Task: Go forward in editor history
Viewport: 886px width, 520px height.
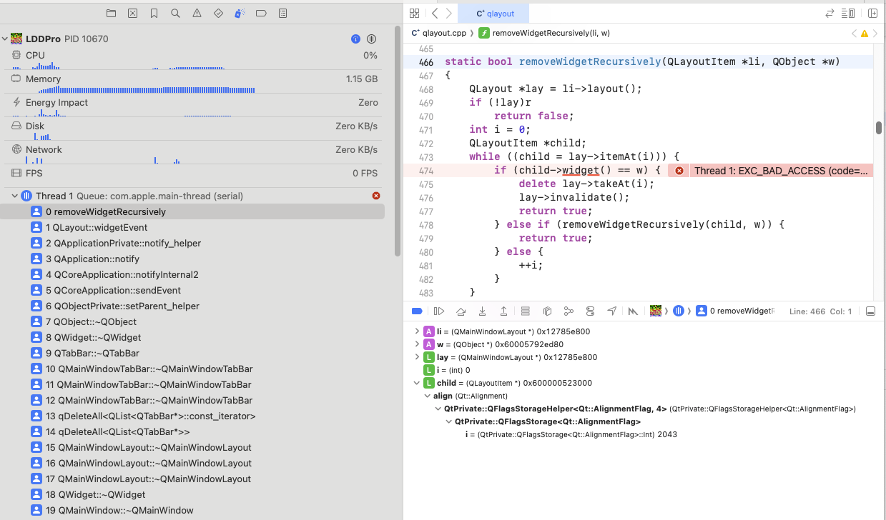Action: [448, 14]
